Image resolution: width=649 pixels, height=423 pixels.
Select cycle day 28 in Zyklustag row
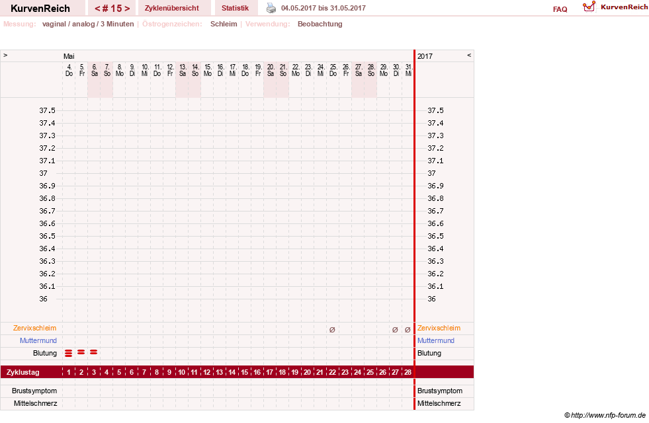point(408,372)
